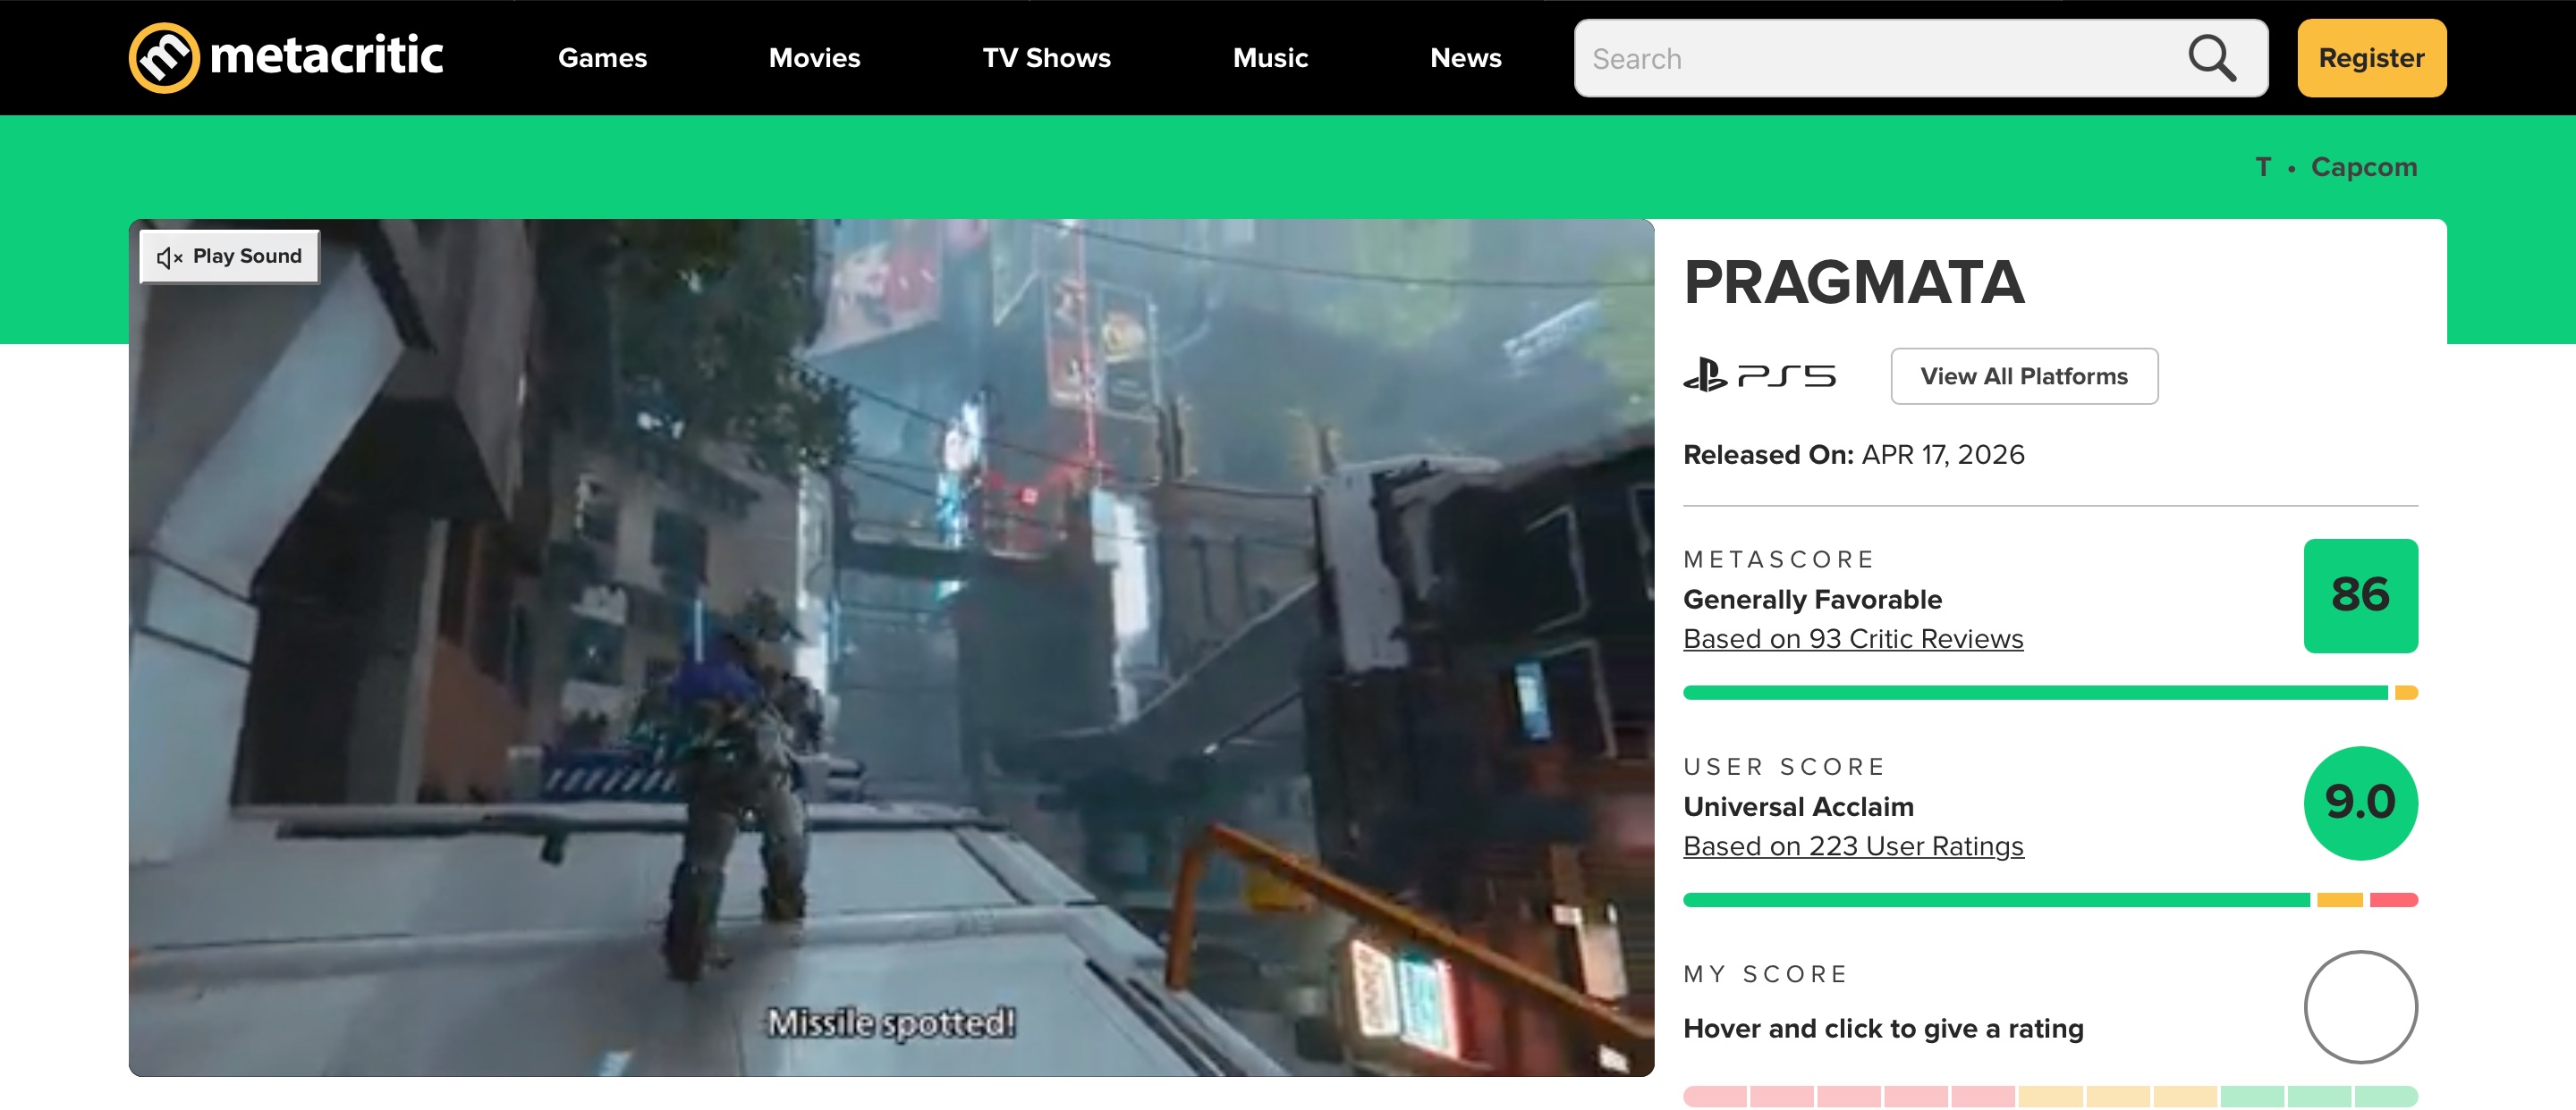This screenshot has height=1110, width=2576.
Task: Toggle Play Sound on the video
Action: pos(230,256)
